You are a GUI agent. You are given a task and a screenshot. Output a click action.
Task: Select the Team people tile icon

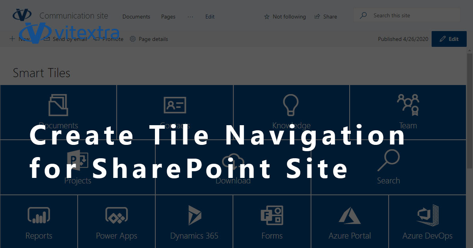[x=408, y=105]
